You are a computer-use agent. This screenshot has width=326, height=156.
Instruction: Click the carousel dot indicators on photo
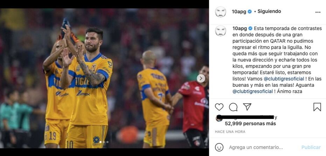click(x=104, y=142)
